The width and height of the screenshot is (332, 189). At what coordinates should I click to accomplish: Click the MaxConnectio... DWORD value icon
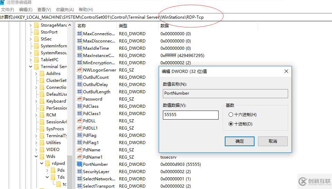tap(80, 34)
